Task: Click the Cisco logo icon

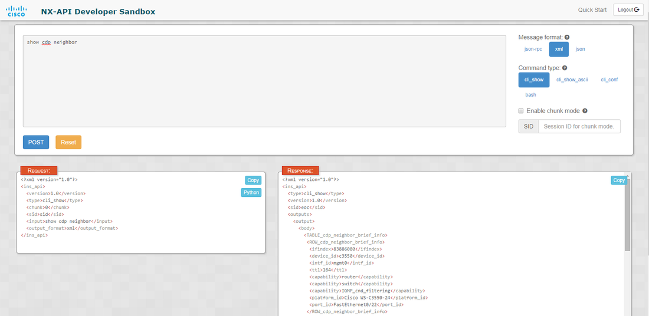Action: [16, 11]
